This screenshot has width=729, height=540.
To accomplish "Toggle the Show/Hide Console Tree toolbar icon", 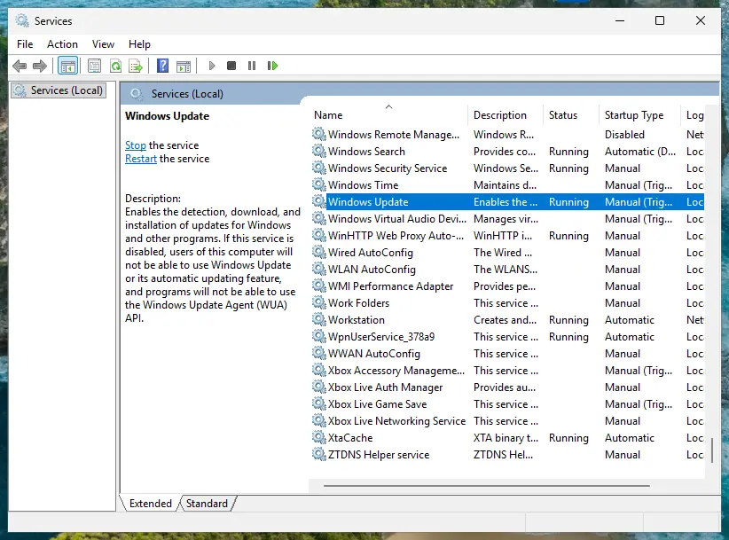I will pos(68,66).
